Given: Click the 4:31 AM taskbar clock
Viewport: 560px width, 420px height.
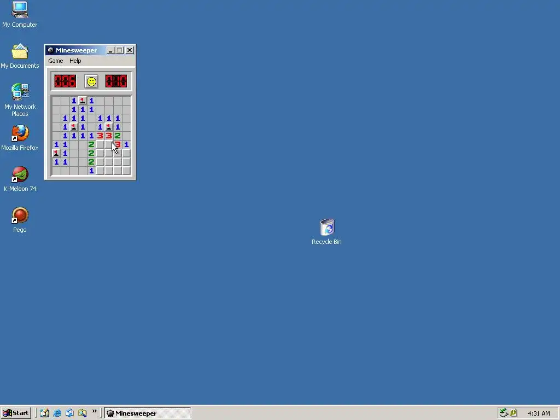Looking at the screenshot, I should click(x=539, y=413).
